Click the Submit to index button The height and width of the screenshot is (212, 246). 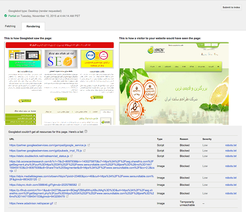pyautogui.click(x=231, y=7)
